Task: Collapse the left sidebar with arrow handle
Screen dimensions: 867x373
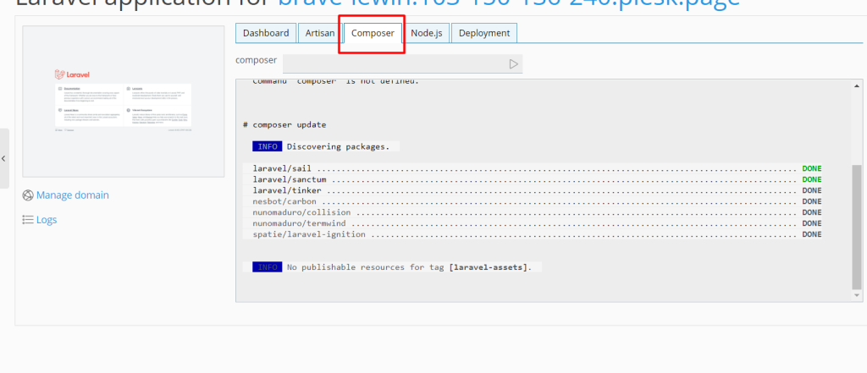Action: (4, 159)
